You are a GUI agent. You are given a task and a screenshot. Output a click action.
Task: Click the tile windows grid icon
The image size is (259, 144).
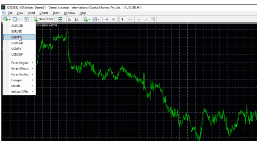[x=60, y=19]
